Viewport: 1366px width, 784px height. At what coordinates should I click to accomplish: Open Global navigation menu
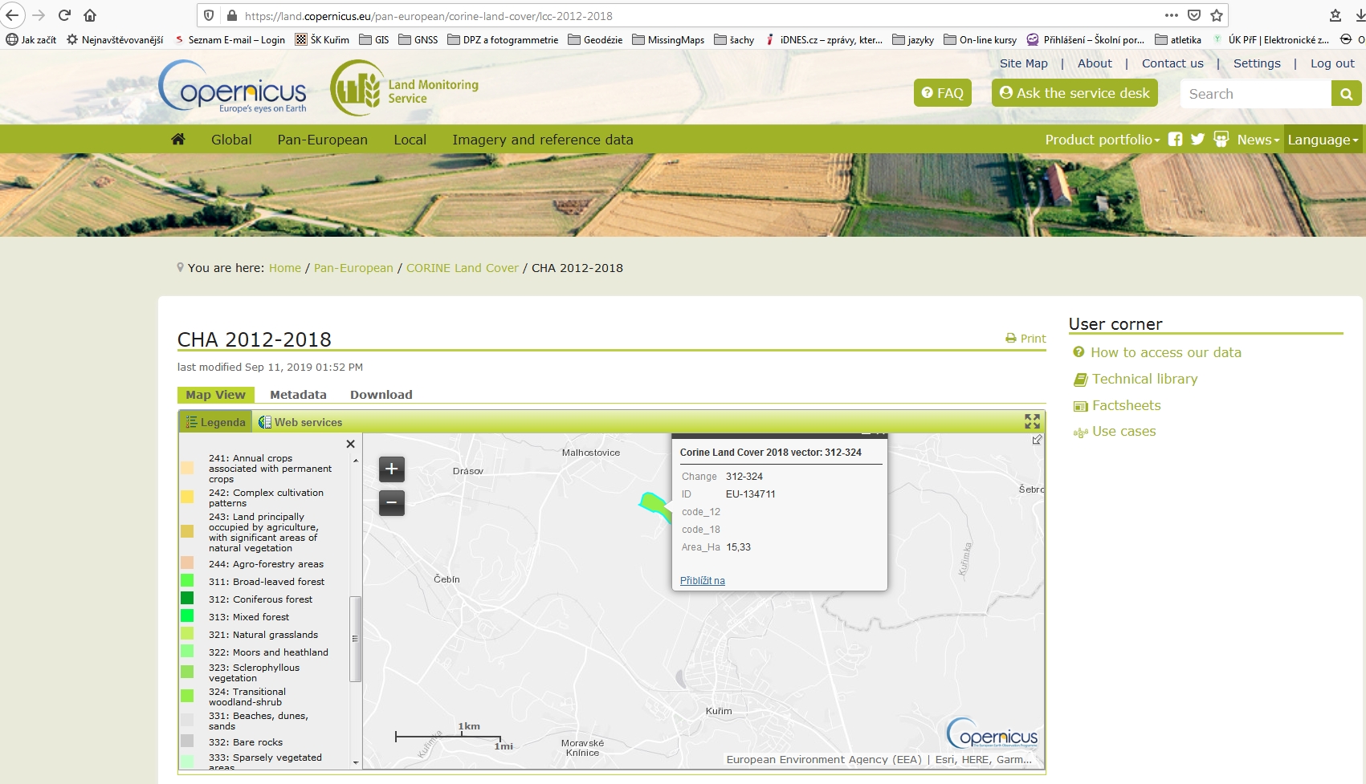click(x=231, y=139)
